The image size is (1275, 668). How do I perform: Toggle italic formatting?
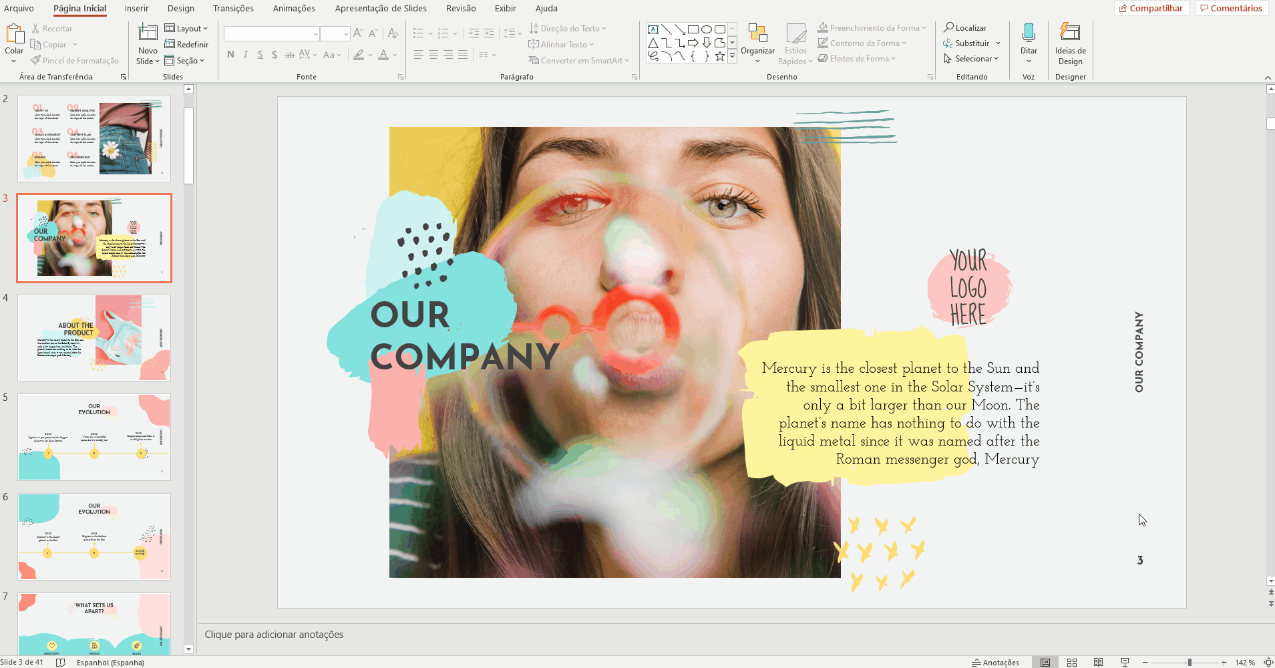[246, 55]
